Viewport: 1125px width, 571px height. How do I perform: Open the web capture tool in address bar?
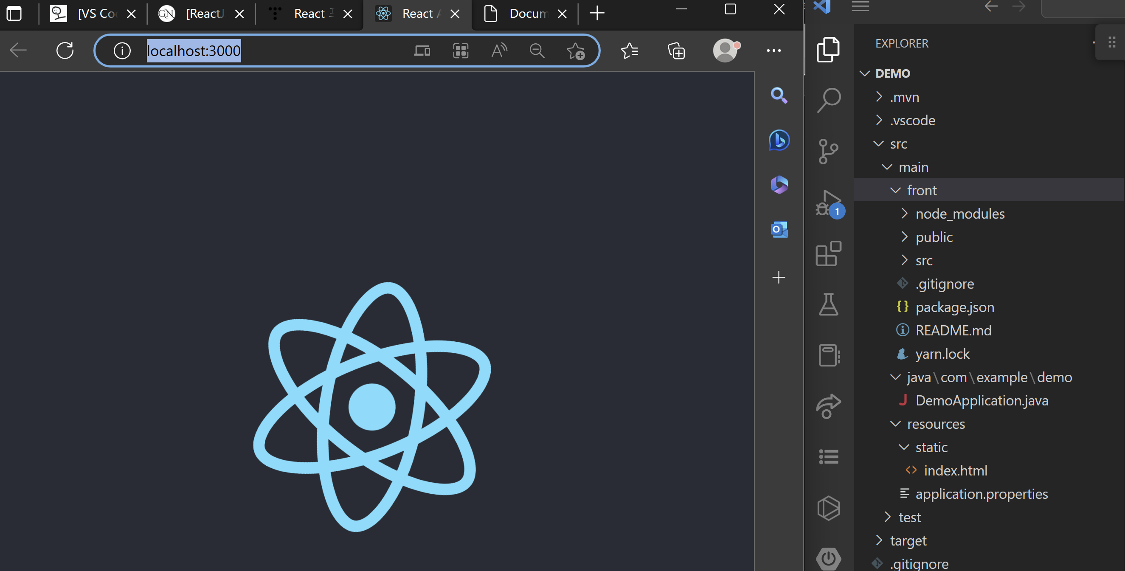(461, 51)
